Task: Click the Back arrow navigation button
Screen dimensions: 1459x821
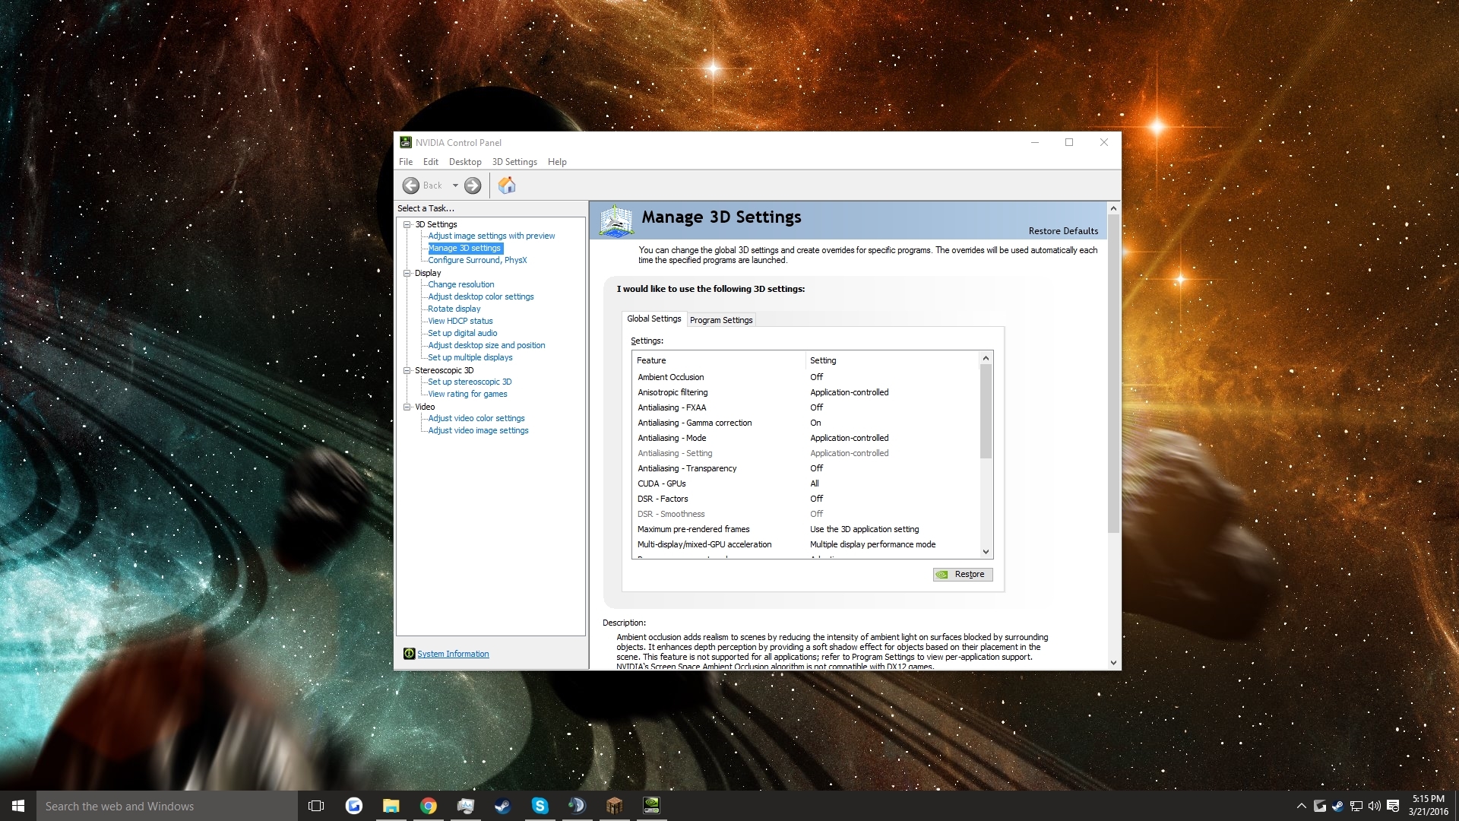Action: point(411,185)
